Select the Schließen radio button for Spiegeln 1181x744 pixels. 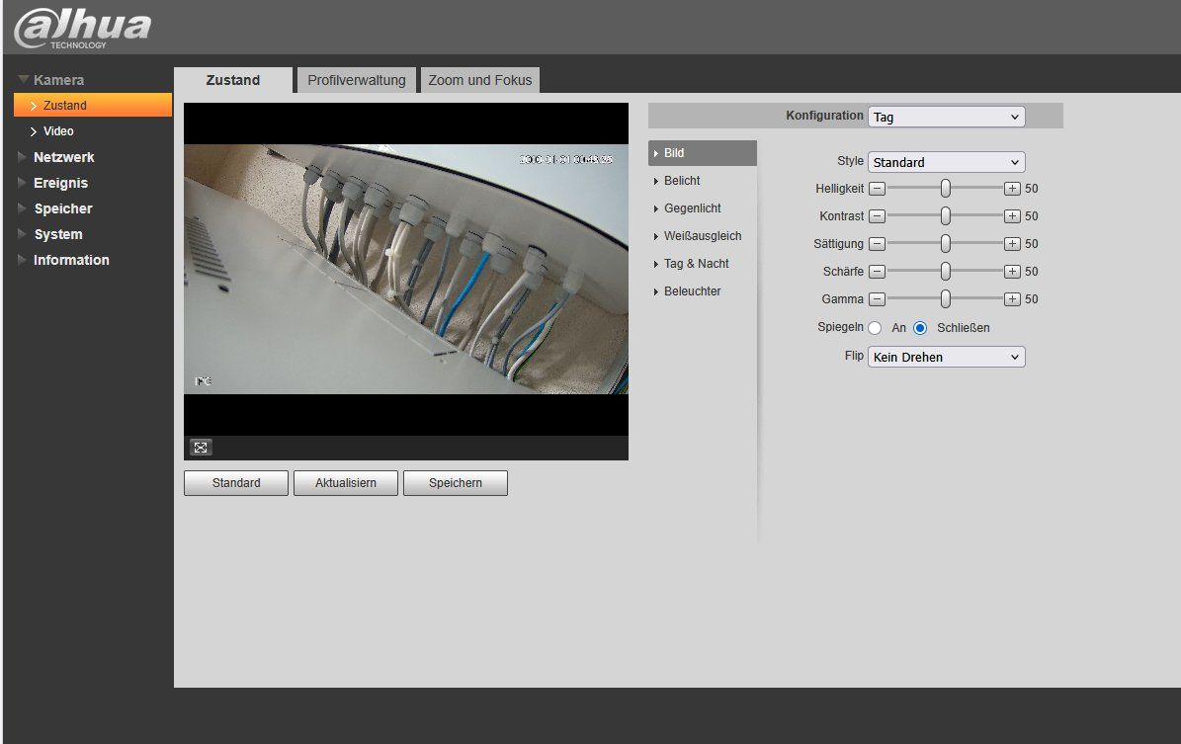point(920,328)
